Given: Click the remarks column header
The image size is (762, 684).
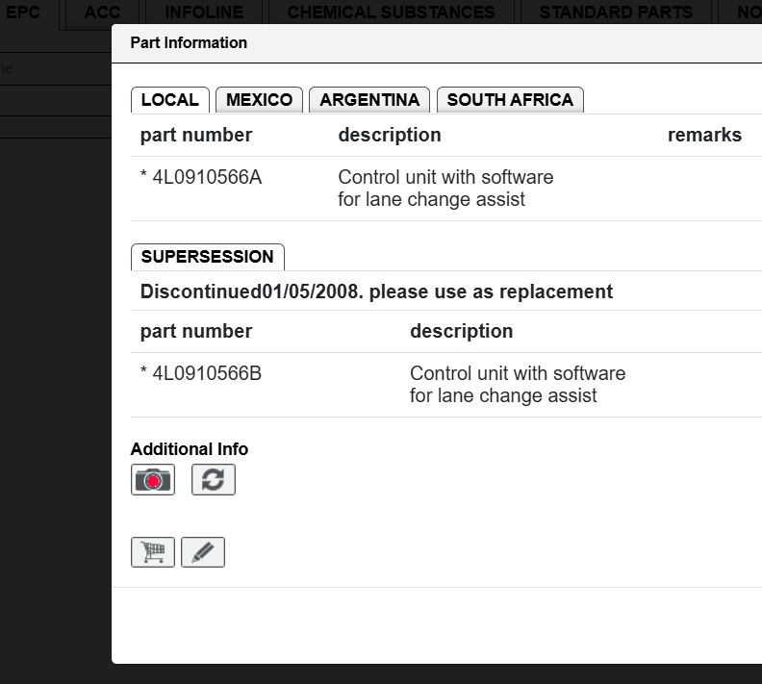Looking at the screenshot, I should (704, 135).
